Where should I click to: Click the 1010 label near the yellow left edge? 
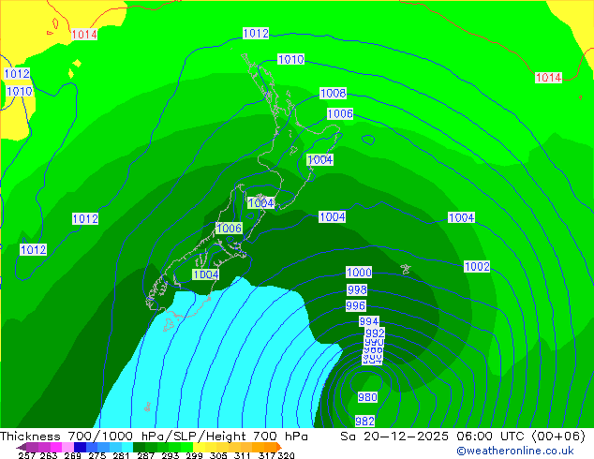point(20,91)
